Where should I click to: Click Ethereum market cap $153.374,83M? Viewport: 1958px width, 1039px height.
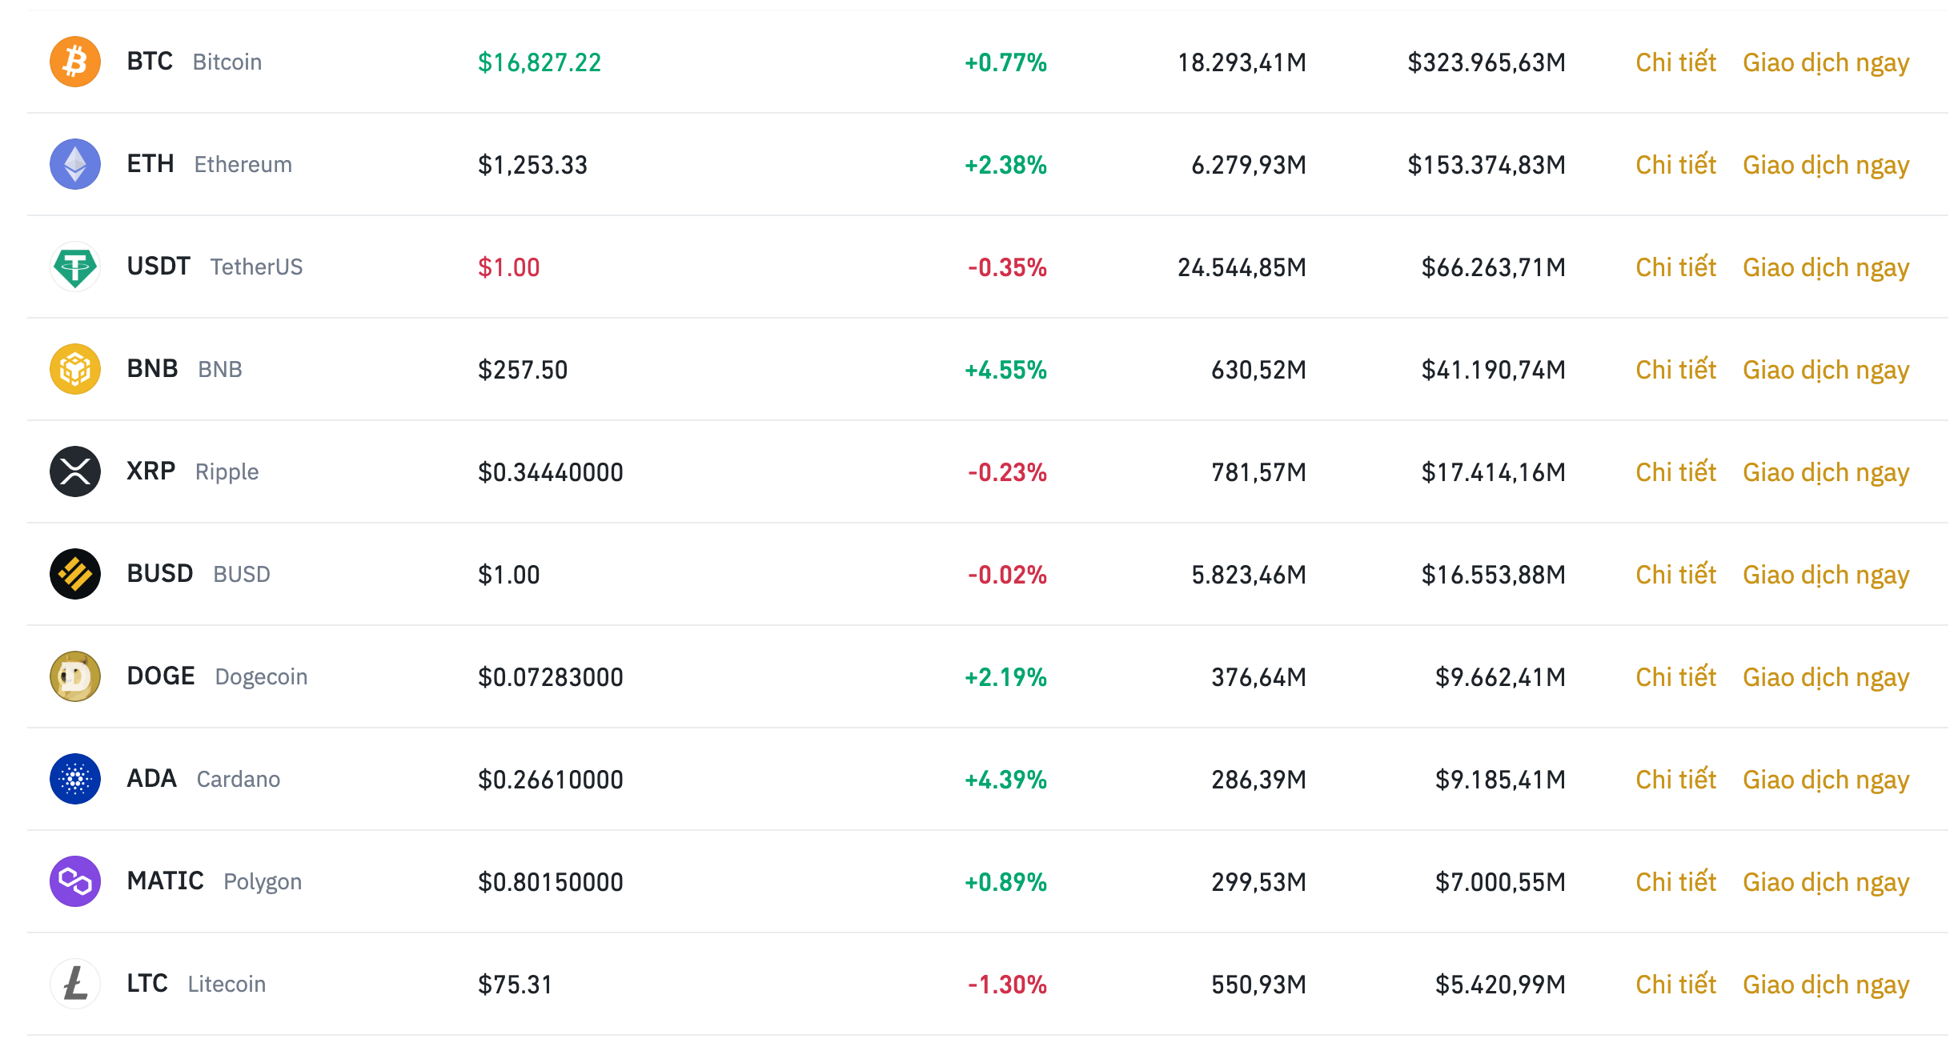tap(1487, 165)
